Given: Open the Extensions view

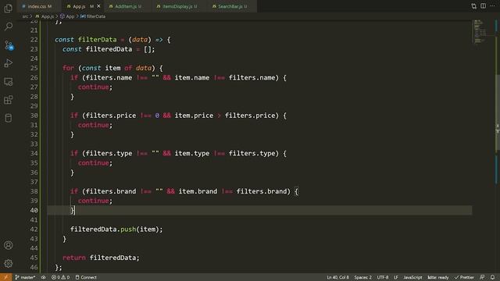Looking at the screenshot, I should click(x=9, y=100).
